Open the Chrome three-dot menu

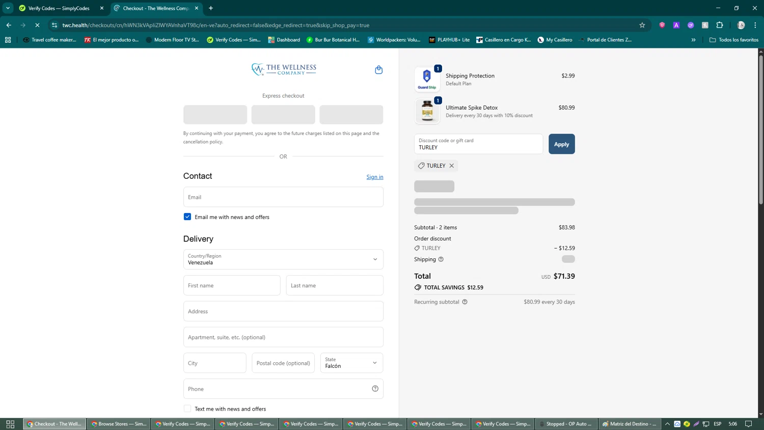[755, 25]
